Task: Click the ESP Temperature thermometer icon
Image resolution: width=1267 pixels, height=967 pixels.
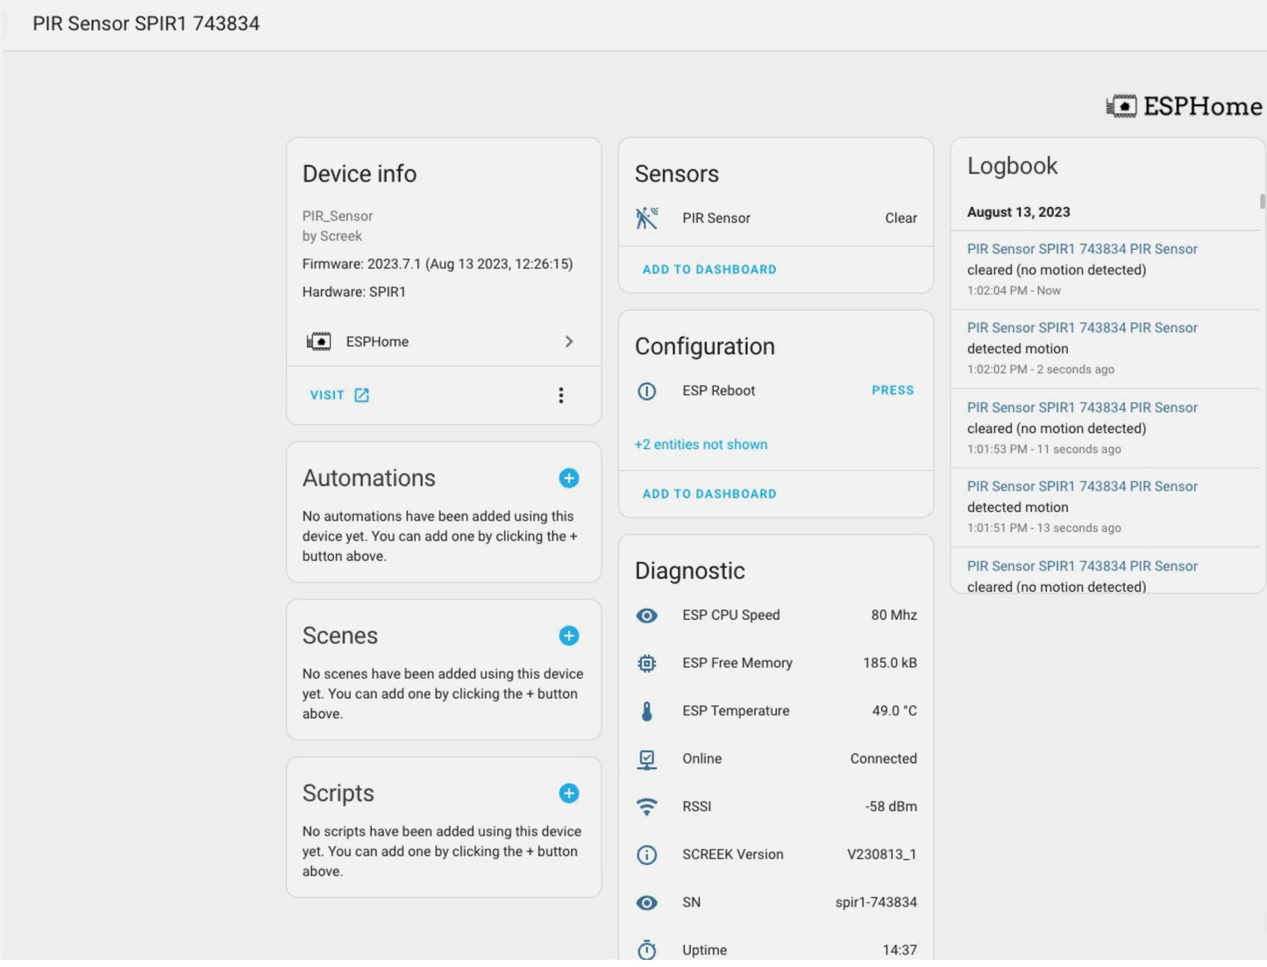Action: [647, 711]
